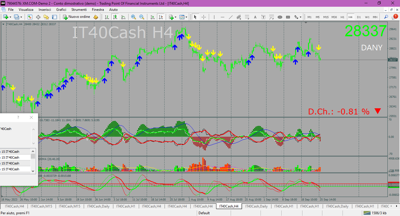Open the MetaEditor yellow book icon
Image resolution: width=400 pixels, height=216 pixels.
click(96, 17)
